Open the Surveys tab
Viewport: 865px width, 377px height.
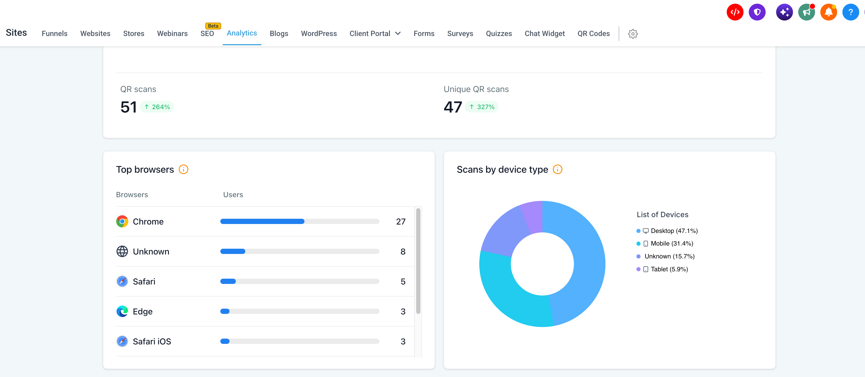point(460,34)
